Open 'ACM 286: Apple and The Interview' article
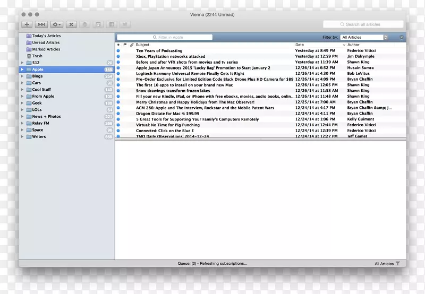Image resolution: width=425 pixels, height=294 pixels. point(205,108)
